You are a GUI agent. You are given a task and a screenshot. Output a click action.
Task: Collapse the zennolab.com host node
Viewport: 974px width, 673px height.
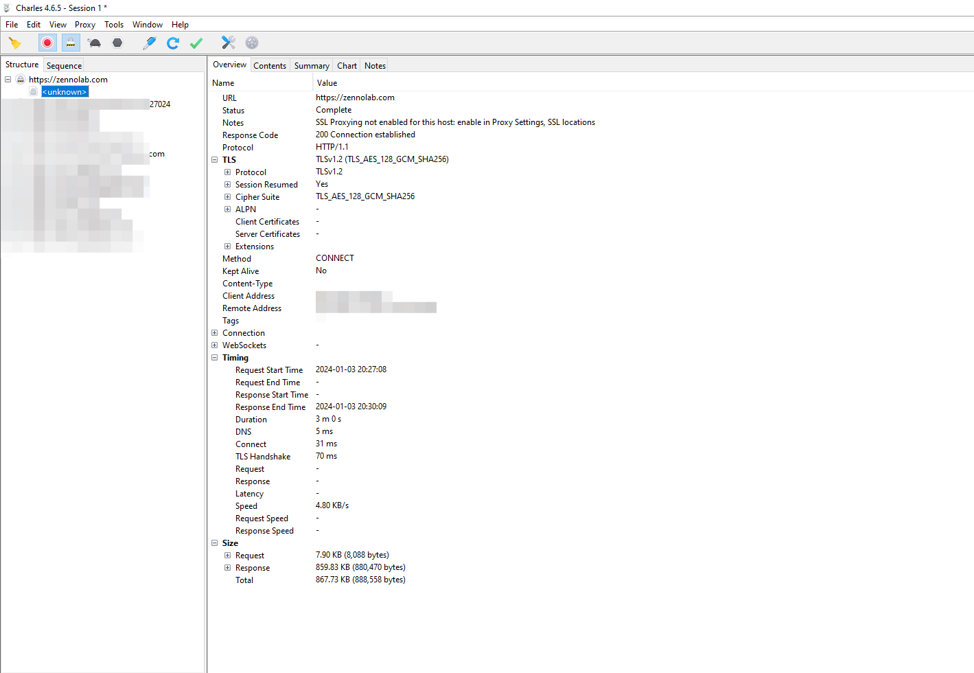point(8,80)
